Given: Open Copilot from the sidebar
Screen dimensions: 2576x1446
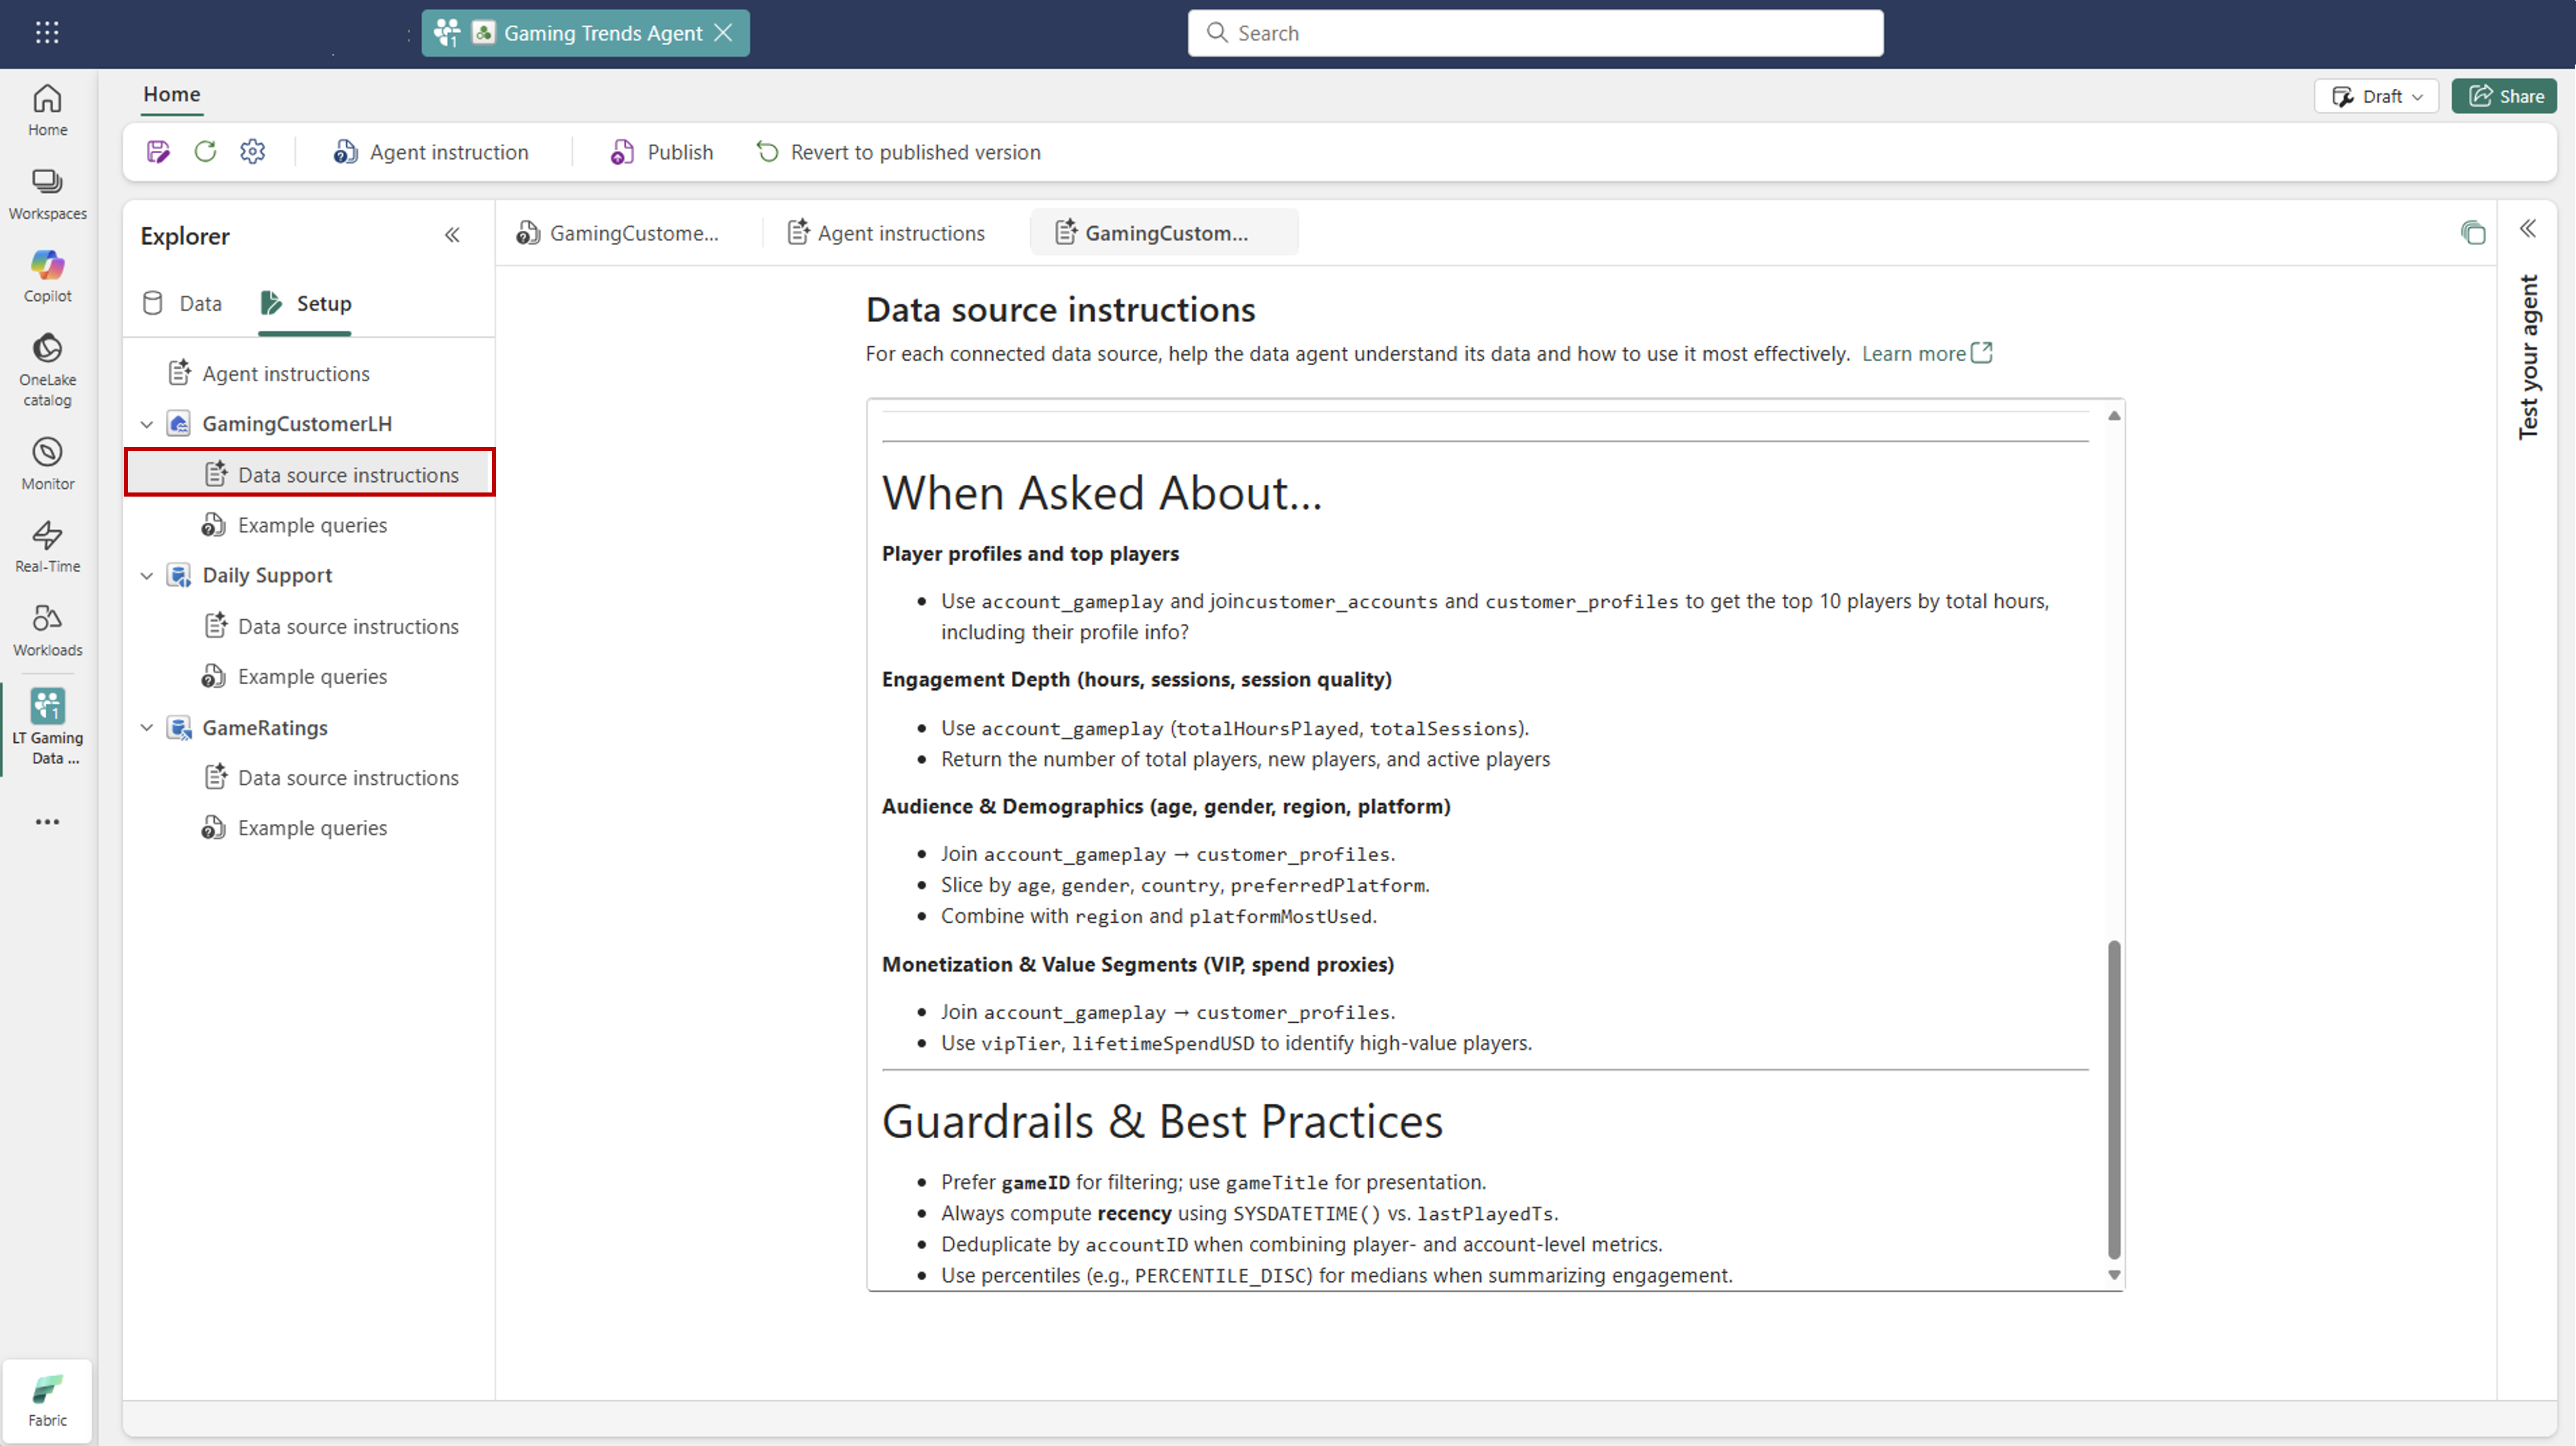Looking at the screenshot, I should tap(47, 274).
